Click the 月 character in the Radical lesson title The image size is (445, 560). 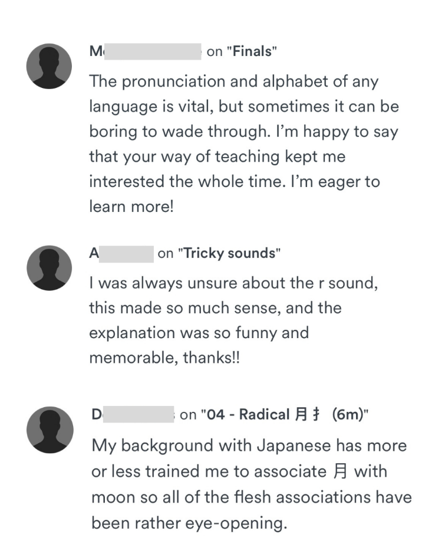[299, 415]
